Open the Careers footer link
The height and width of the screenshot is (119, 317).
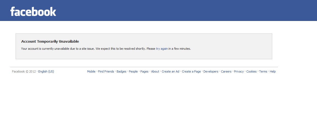pyautogui.click(x=226, y=72)
